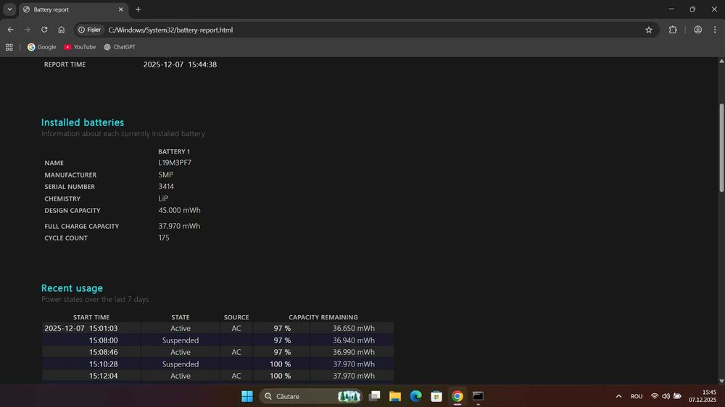725x407 pixels.
Task: Open the YouTube bookmark
Action: (x=80, y=47)
